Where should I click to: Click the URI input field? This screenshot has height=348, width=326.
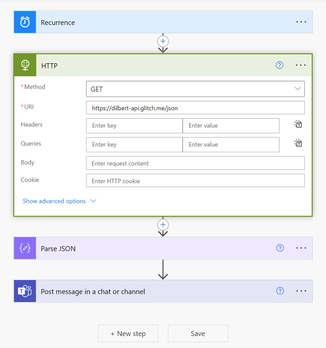(195, 108)
